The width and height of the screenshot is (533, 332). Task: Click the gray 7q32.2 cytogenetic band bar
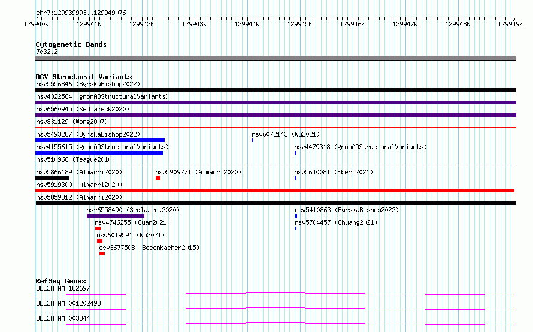tap(275, 58)
